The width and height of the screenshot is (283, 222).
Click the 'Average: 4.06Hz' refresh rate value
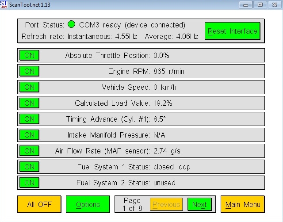tap(172, 36)
